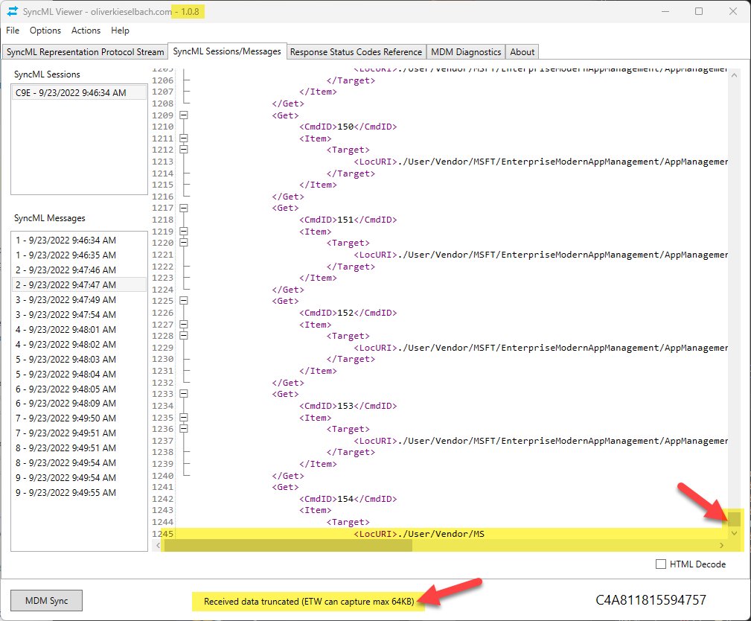Screen dimensions: 751x621
Task: Open the Options menu
Action: 45,31
